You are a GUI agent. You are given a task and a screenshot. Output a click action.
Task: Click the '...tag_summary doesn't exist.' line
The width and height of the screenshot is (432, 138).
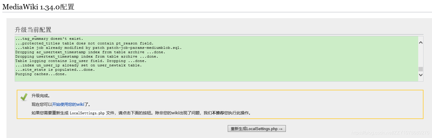click(49, 39)
